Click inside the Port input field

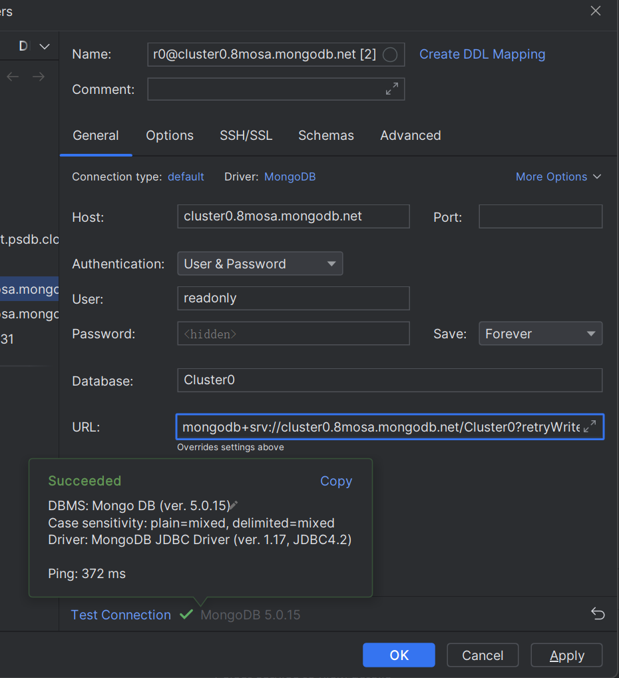click(x=540, y=216)
